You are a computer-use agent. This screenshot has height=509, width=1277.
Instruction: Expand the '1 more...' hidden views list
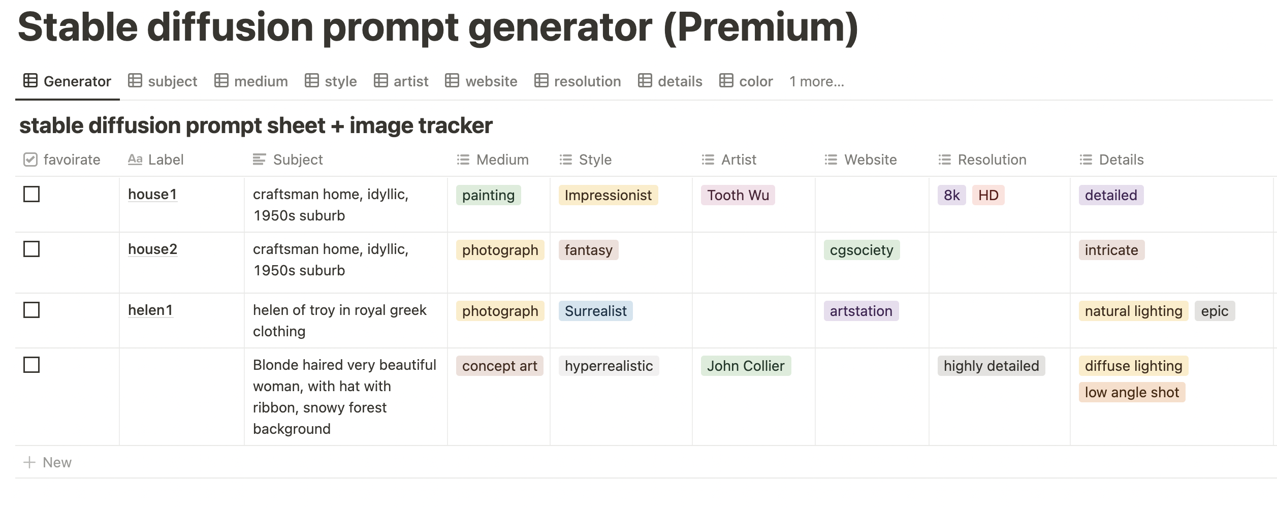[816, 81]
